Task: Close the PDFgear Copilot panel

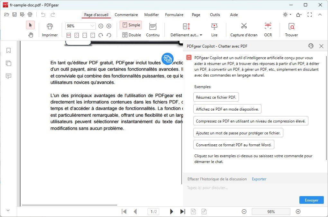Action: coord(321,46)
